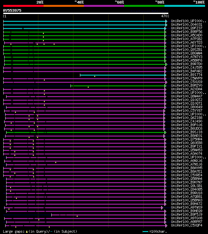Select the UniRef100_A7NTV3 label
The image size is (208, 234).
click(x=187, y=57)
